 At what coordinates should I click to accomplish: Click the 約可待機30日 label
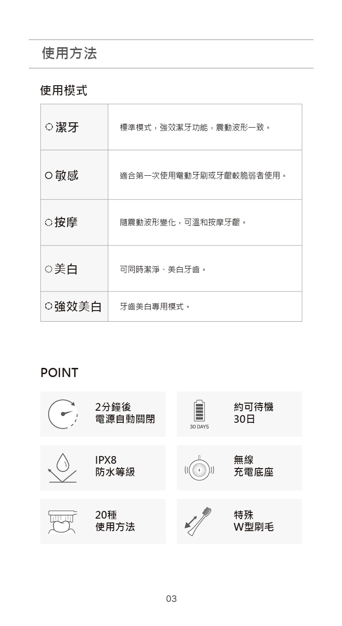pos(253,413)
